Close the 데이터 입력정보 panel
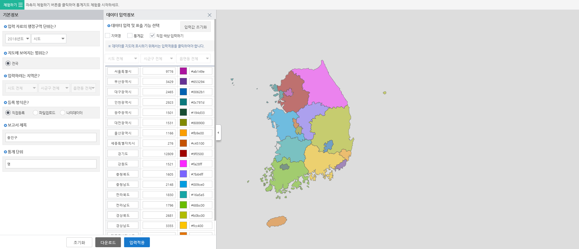Screen dimensions: 579x249 click(209, 15)
